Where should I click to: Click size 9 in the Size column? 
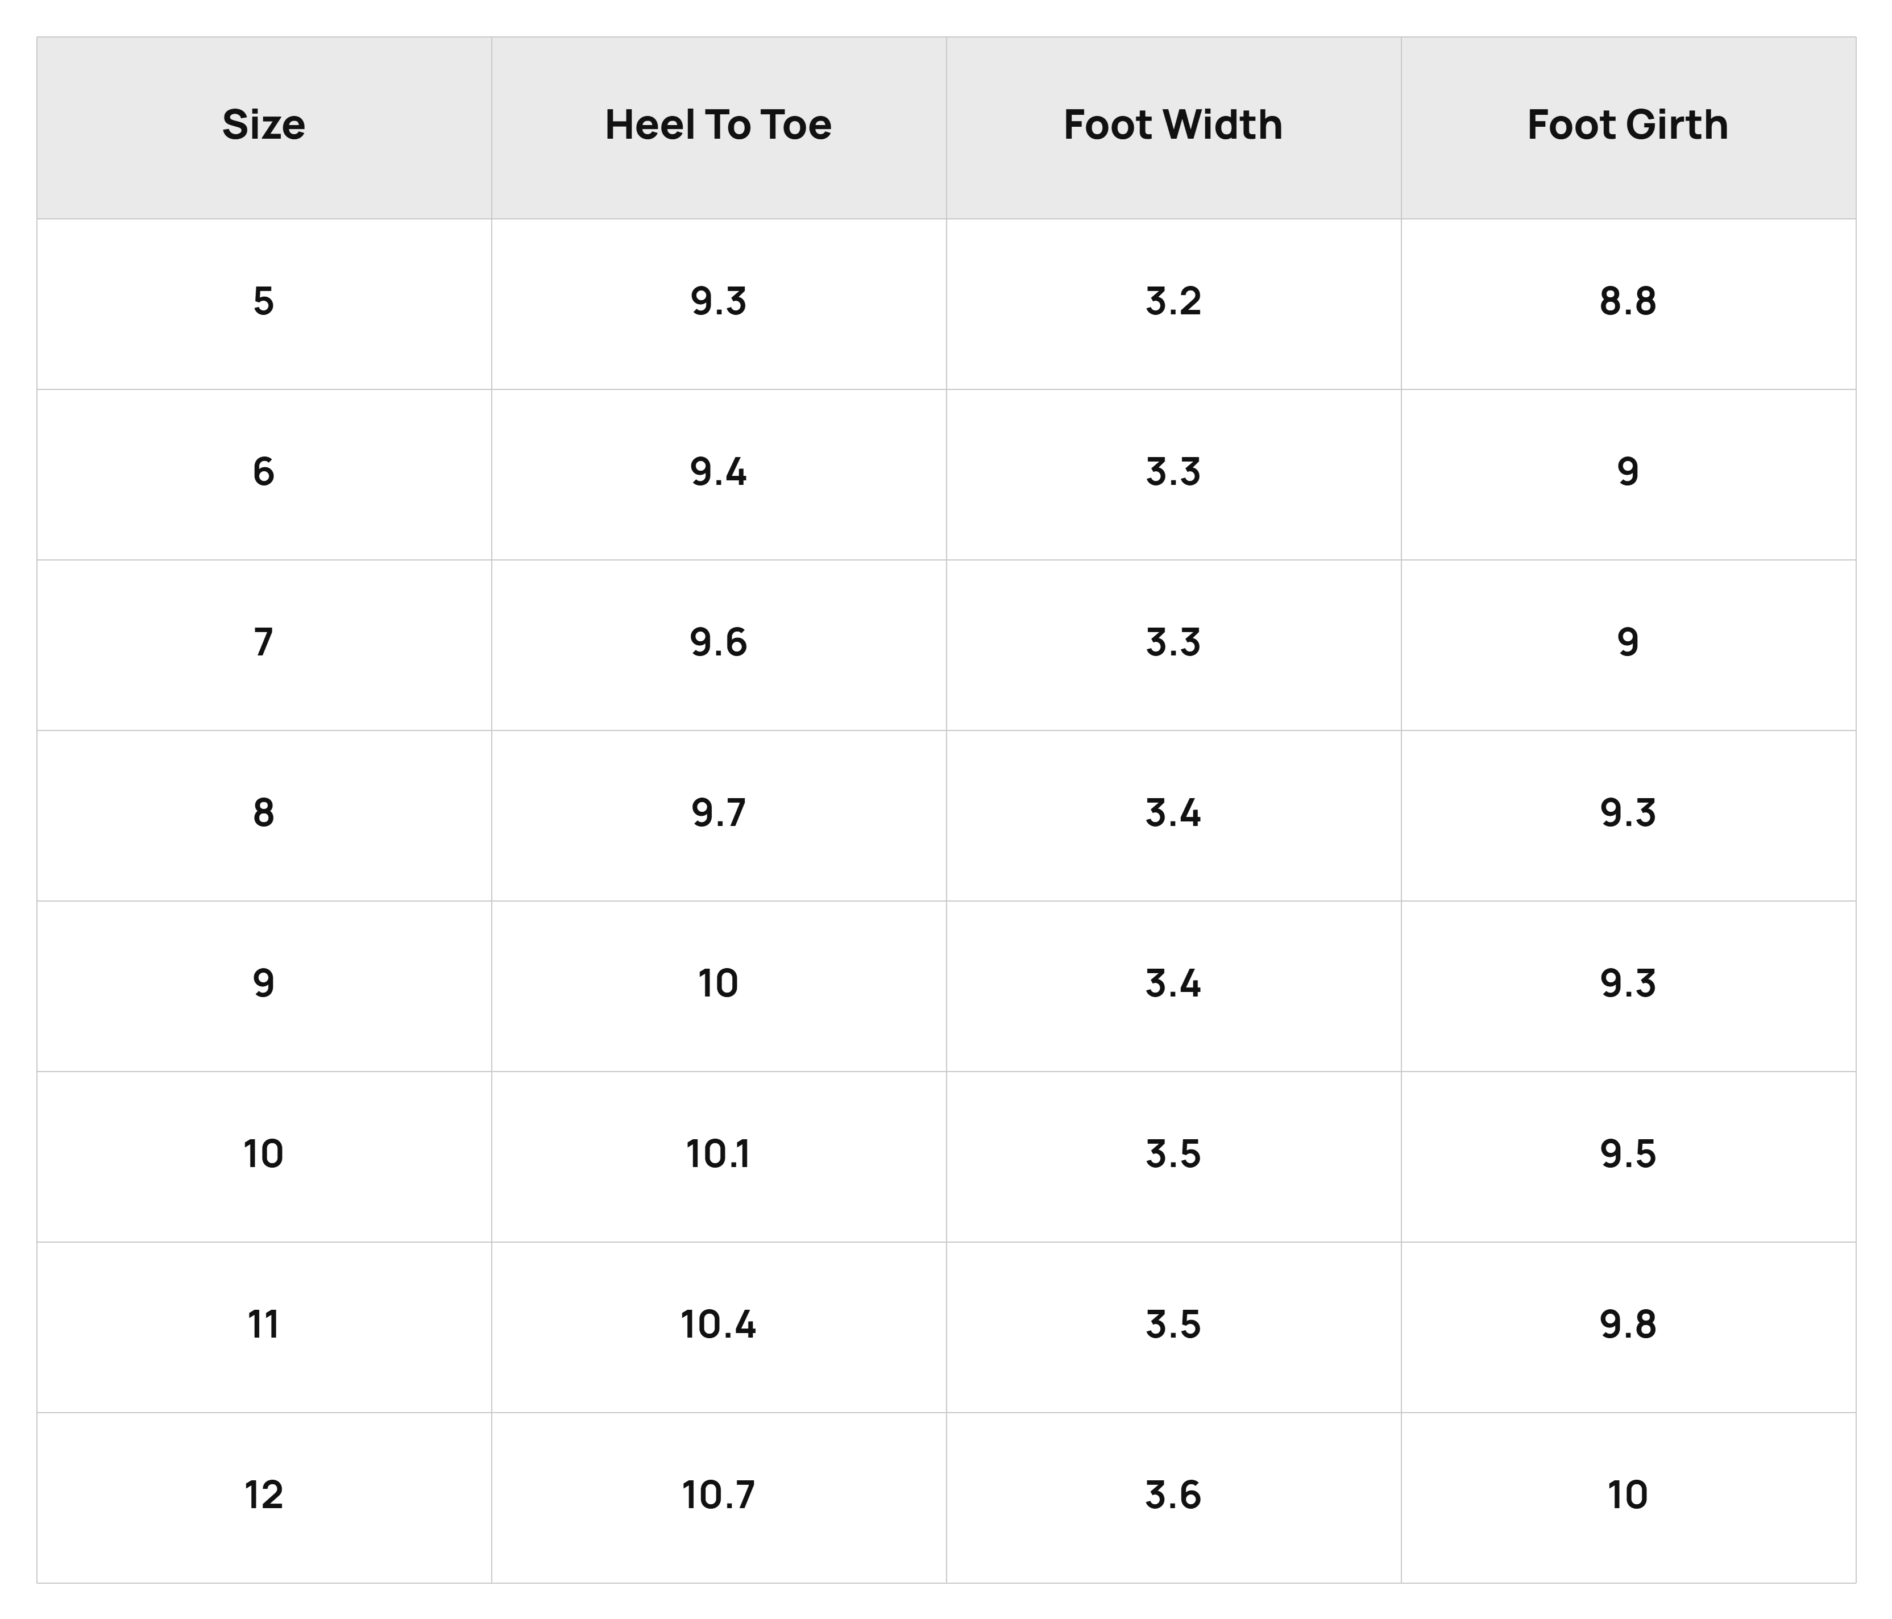[x=263, y=983]
